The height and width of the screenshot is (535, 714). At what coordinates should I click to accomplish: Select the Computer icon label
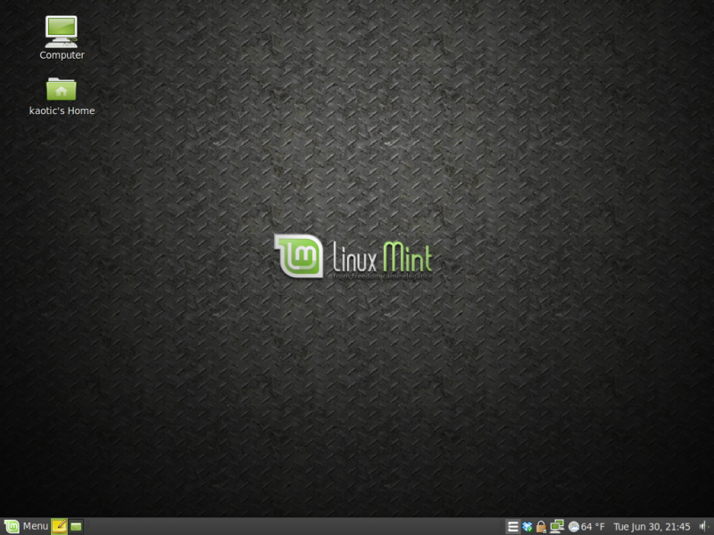(x=61, y=54)
